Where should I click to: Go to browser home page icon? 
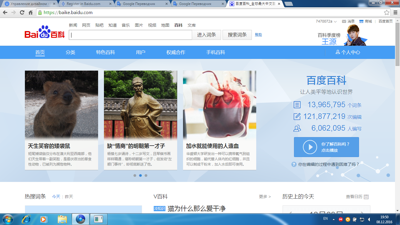point(30,13)
